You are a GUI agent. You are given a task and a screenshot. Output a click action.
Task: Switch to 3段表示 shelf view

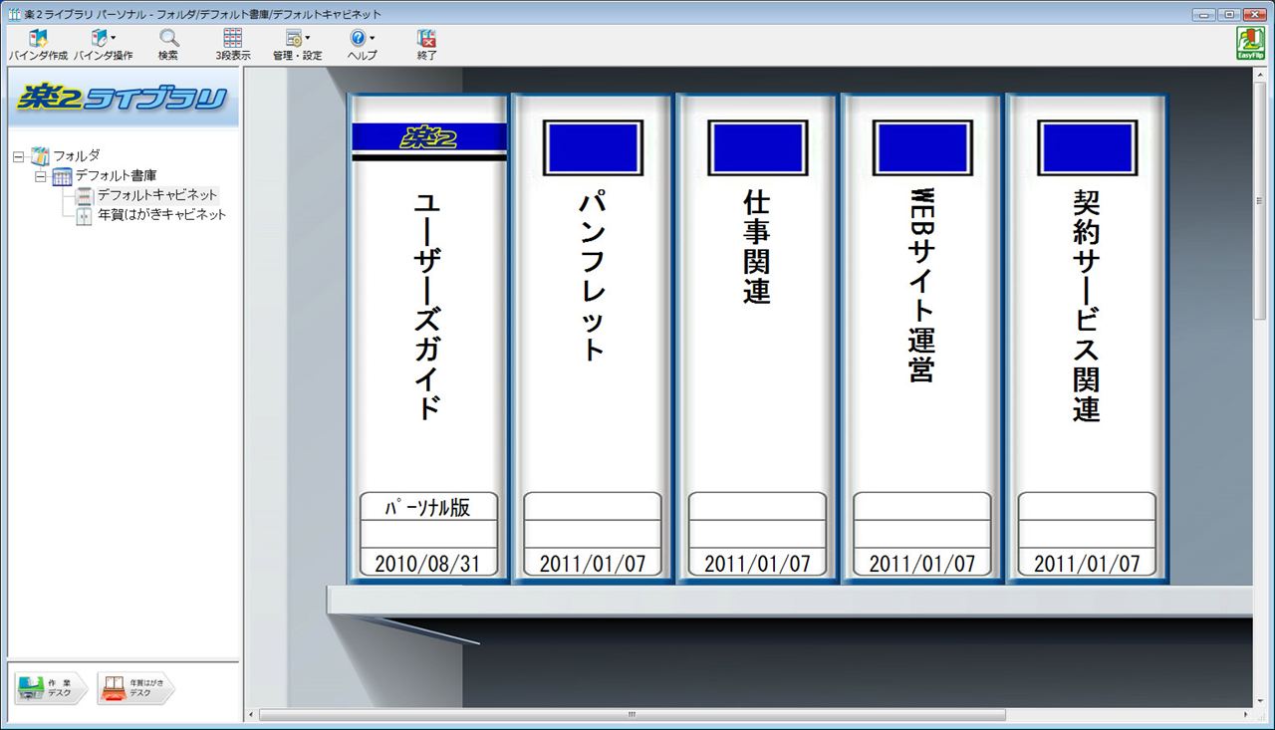click(232, 40)
